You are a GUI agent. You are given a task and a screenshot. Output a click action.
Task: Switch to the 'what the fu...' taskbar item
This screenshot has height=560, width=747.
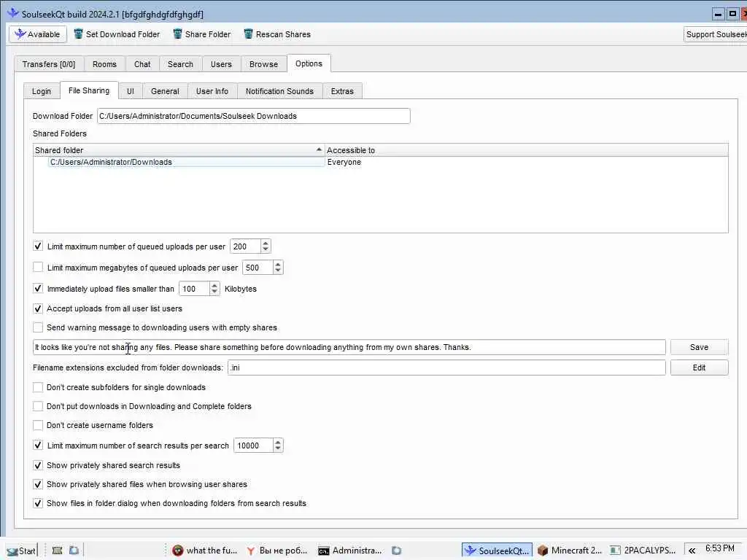[x=205, y=551]
